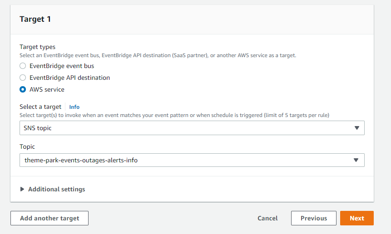
Task: Go back with the Previous button
Action: point(314,218)
